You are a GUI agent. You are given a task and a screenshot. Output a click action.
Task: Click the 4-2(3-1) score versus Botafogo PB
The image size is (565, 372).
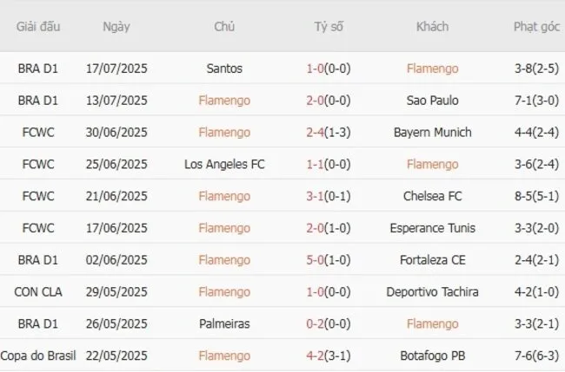329,356
